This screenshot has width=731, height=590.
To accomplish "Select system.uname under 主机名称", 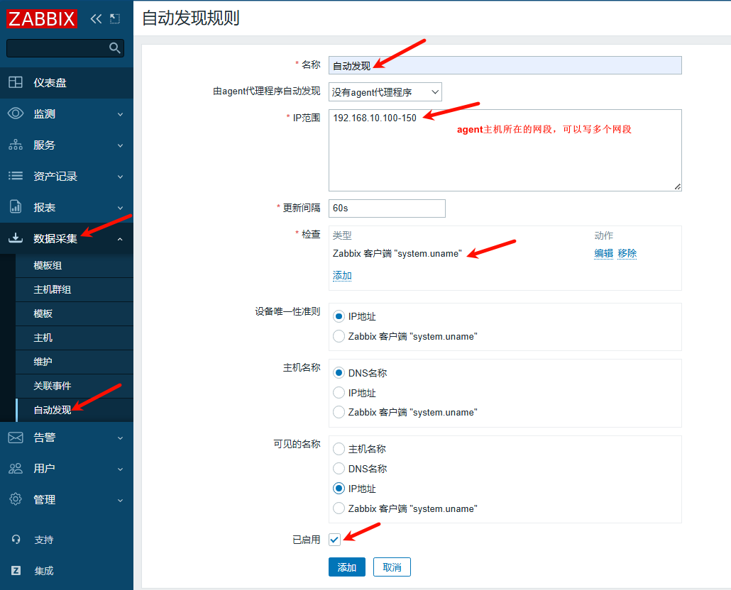I will [x=339, y=412].
